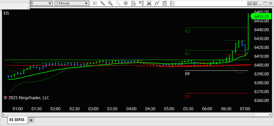This screenshot has width=274, height=126.
Task: Click the 07:00 time axis label
Action: [x=245, y=109]
